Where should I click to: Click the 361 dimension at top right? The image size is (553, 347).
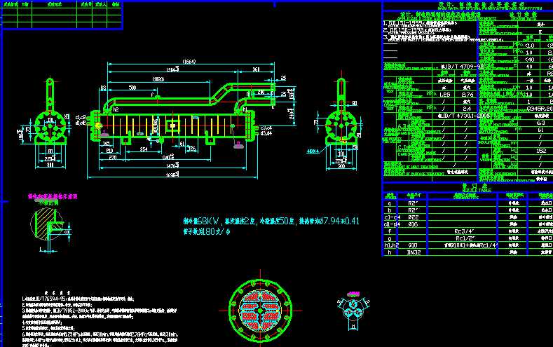pos(257,69)
